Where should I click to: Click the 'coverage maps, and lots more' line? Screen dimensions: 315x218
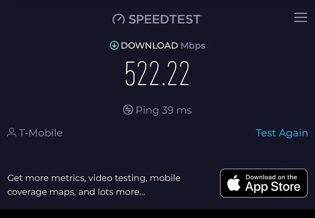point(76,192)
